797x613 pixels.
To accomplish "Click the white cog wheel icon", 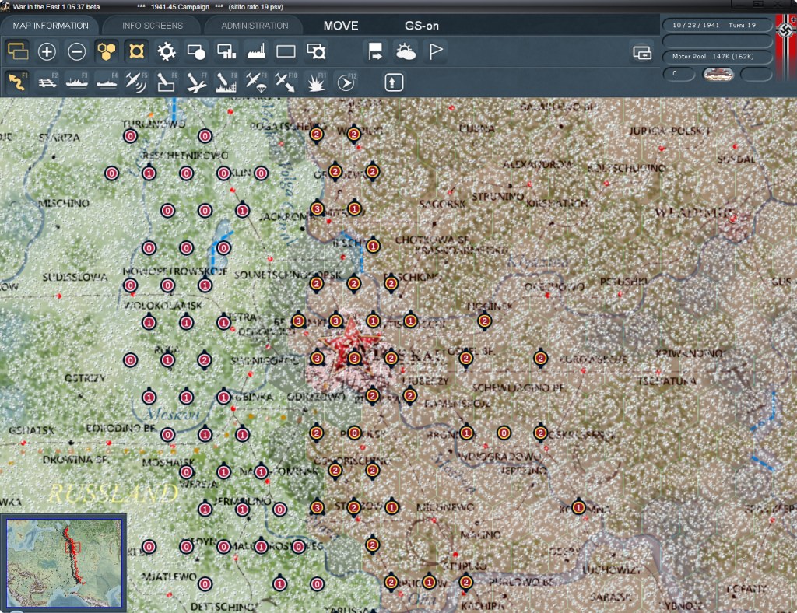I will 167,51.
